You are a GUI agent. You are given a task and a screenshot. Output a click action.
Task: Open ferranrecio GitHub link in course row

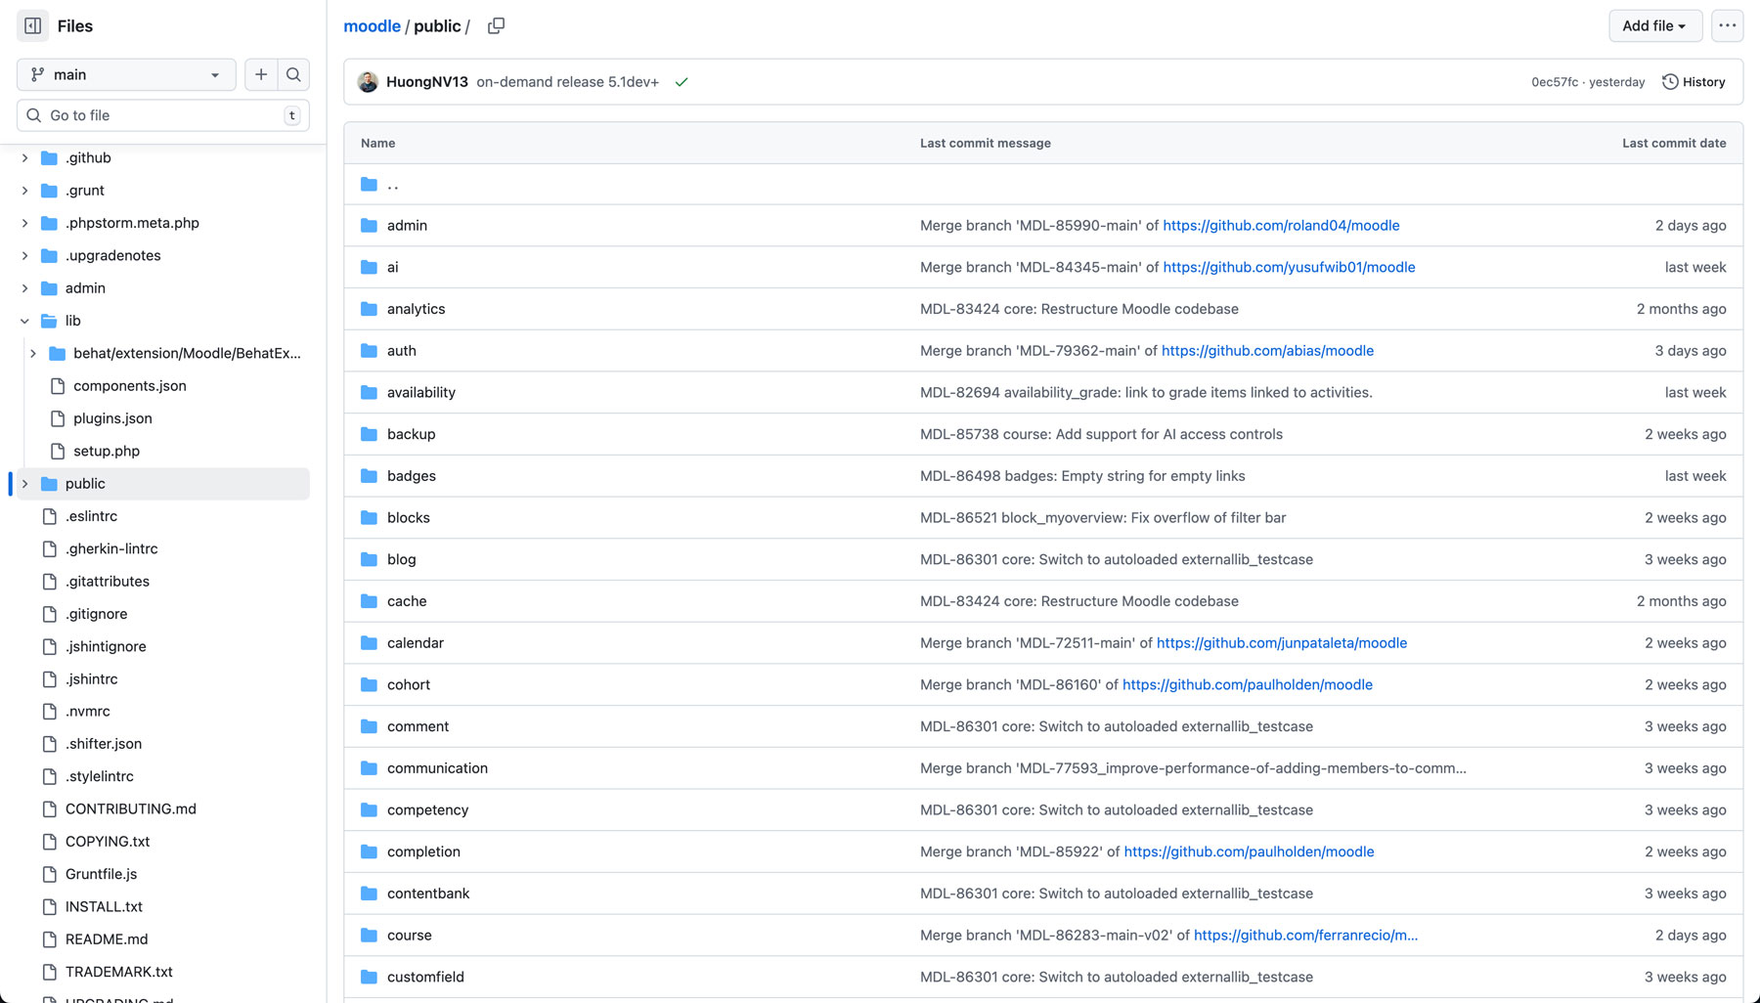tap(1305, 936)
